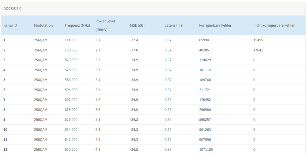306x154 pixels.
Task: Click Kanal ID 5 row label
Action: [x=5, y=80]
